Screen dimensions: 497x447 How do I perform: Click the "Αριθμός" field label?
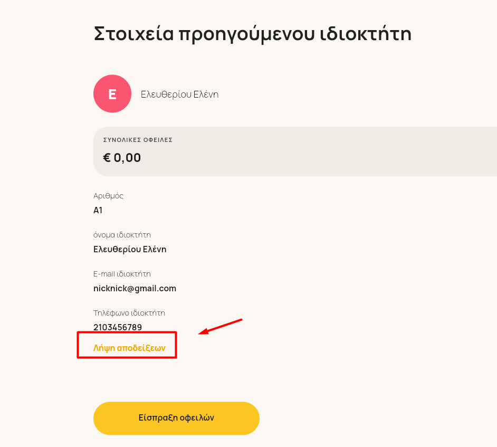108,196
